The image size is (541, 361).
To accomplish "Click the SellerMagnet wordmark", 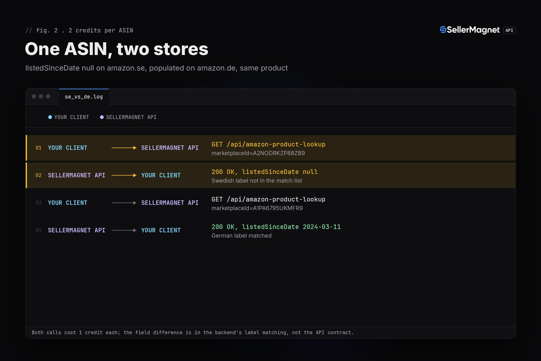I will [x=473, y=30].
